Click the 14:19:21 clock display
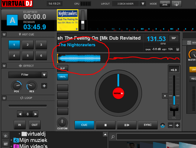The image size is (196, 148). click(54, 4)
